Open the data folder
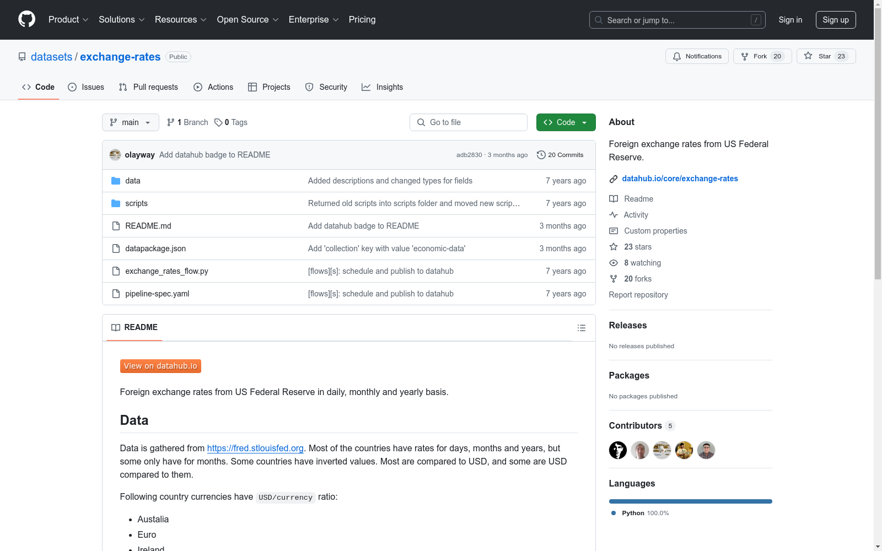This screenshot has height=551, width=882. [x=133, y=181]
